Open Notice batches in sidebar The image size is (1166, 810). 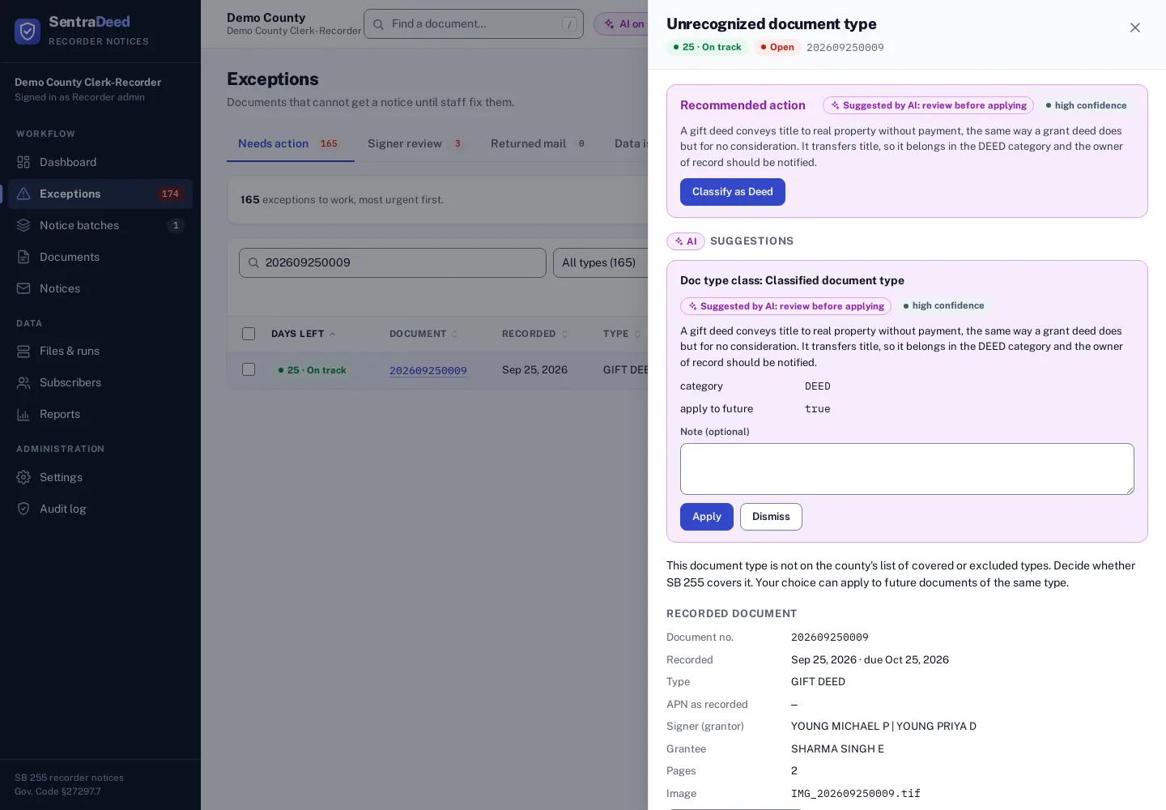[100, 225]
